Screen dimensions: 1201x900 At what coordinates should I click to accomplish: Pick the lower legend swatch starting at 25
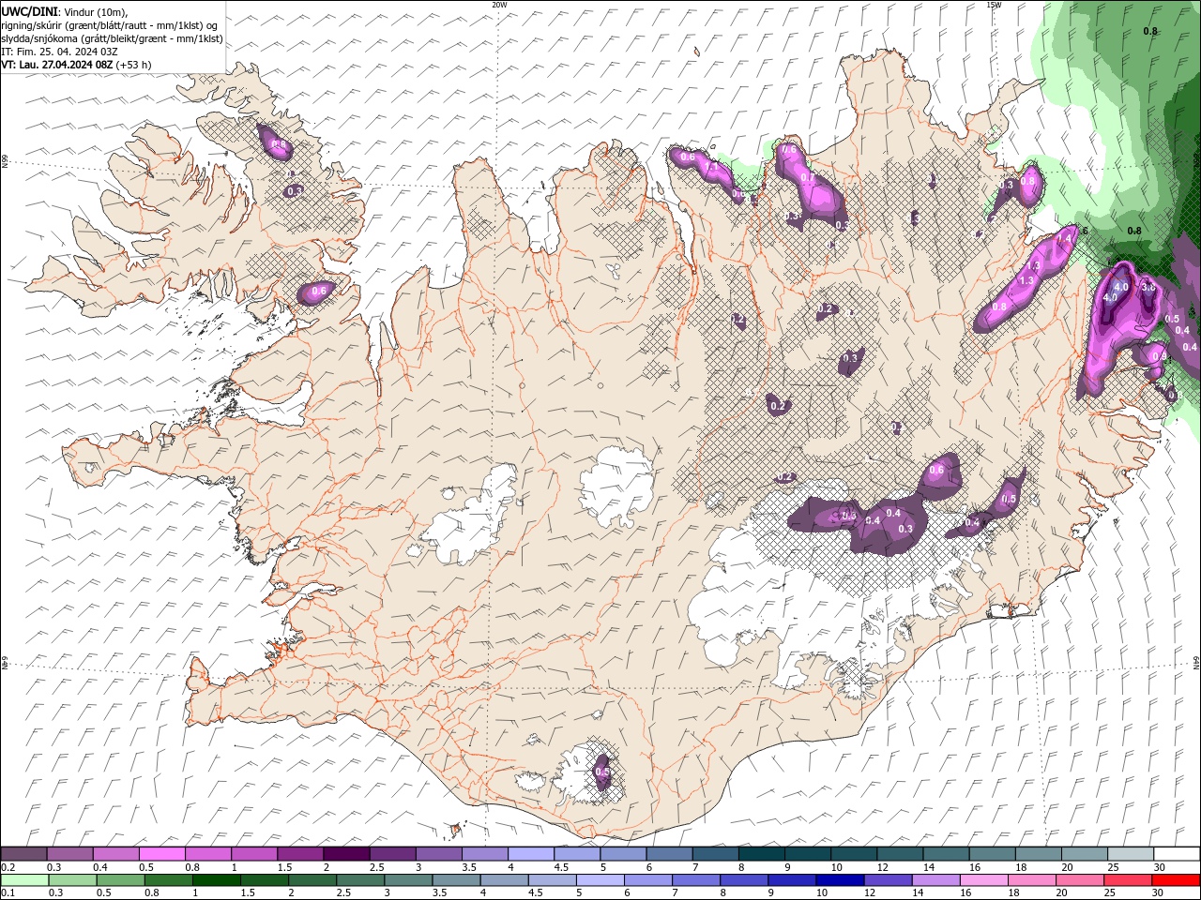pyautogui.click(x=1127, y=880)
